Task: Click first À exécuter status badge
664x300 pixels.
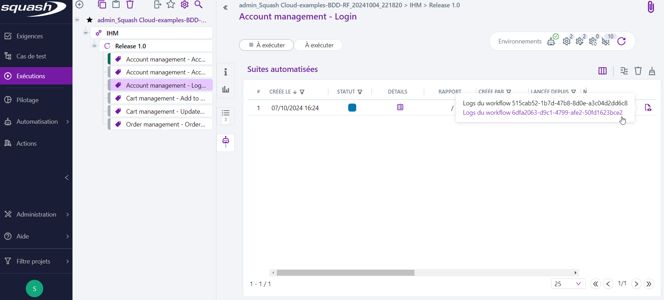Action: pos(266,45)
